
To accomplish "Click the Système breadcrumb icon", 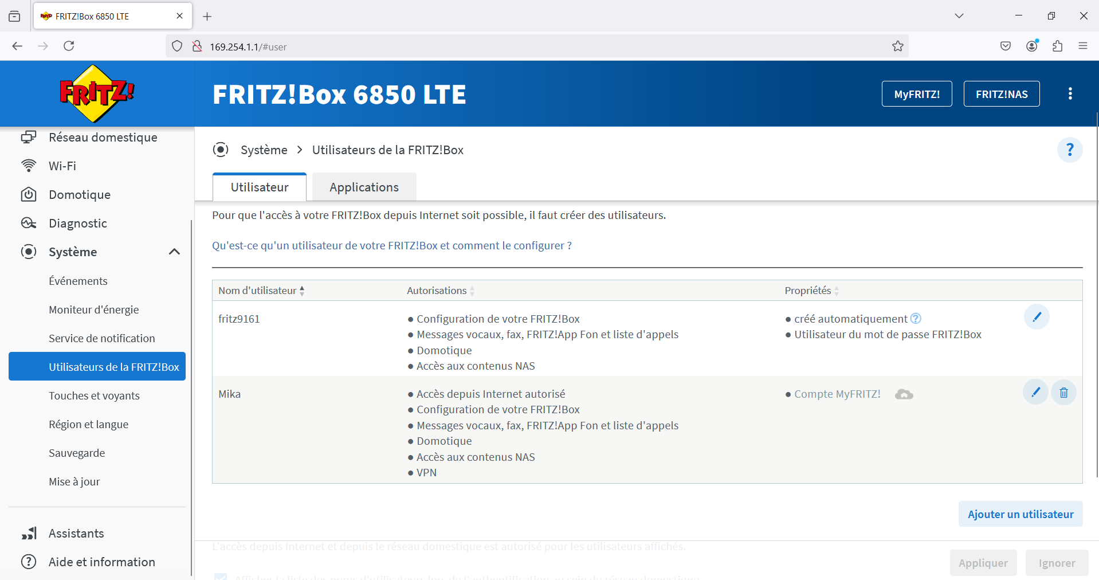I will 221,150.
